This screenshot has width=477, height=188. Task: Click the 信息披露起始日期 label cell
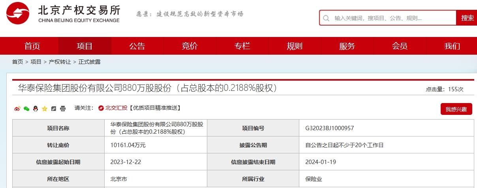[x=58, y=162]
